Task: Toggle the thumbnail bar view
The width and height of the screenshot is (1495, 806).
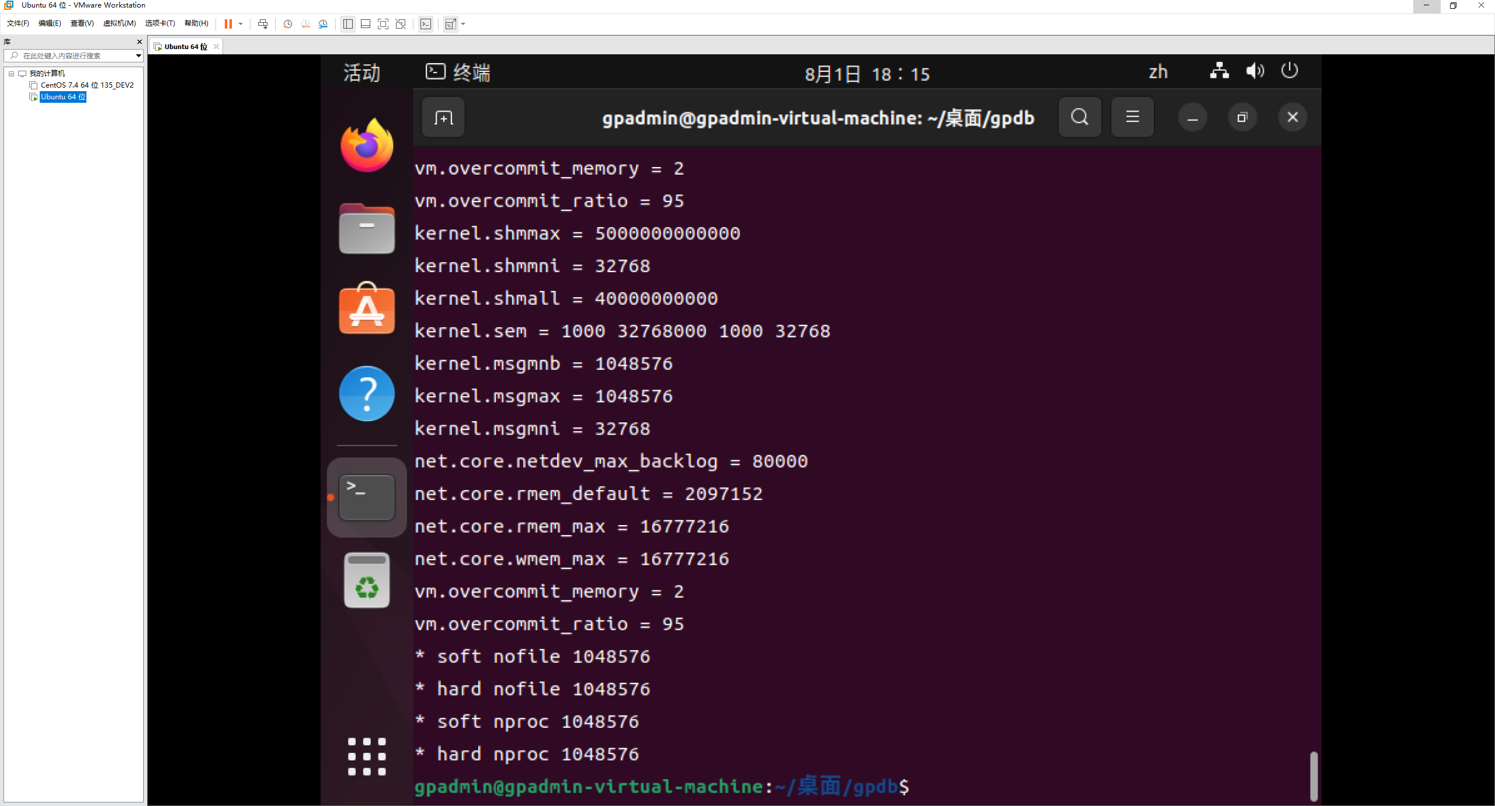Action: [366, 24]
